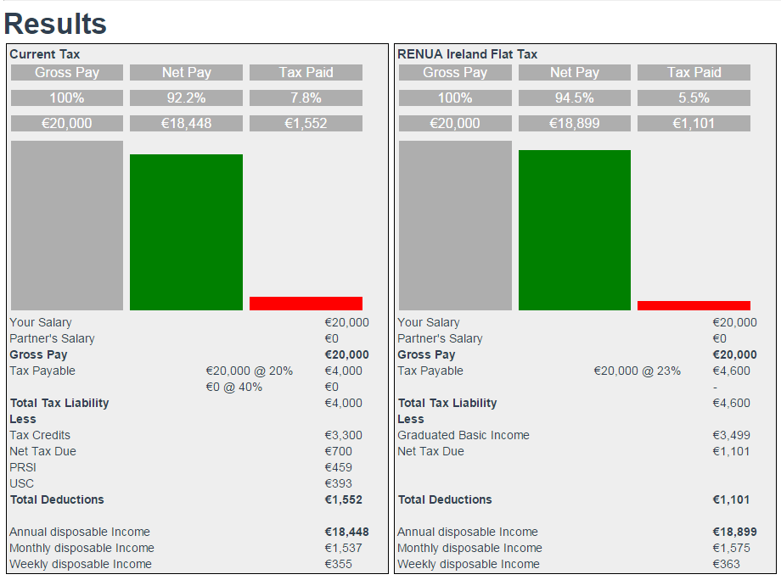Click Annual disposable Income label in RENUA panel
The height and width of the screenshot is (580, 781).
[x=468, y=532]
